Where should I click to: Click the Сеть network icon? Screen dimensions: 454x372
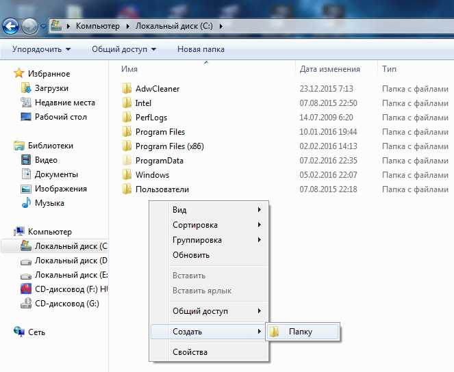19,332
